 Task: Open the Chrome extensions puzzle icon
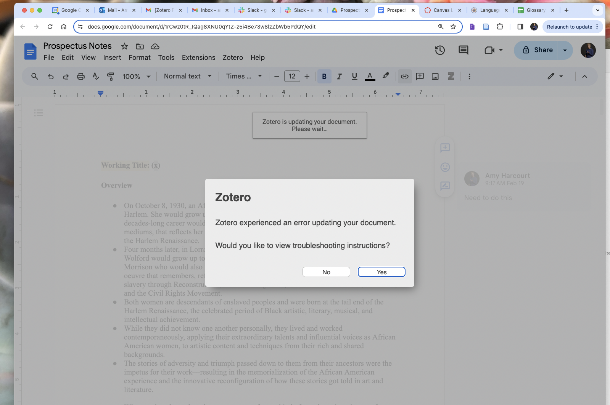point(500,27)
